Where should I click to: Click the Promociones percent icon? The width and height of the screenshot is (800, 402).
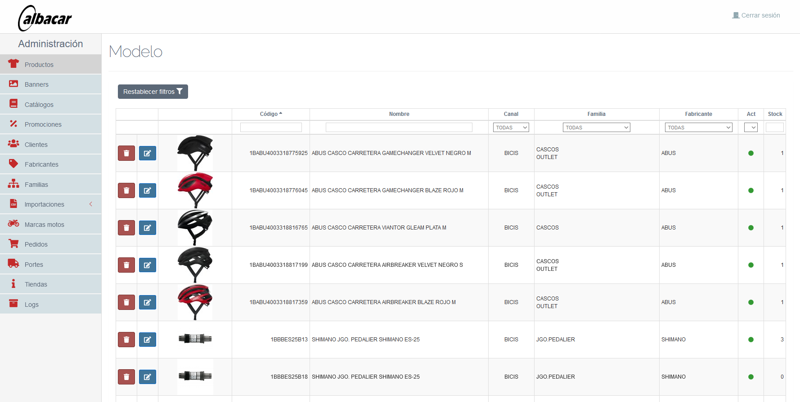click(13, 124)
